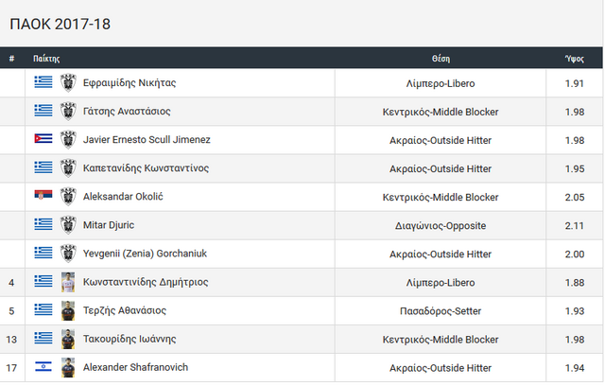Sort table by Θέση column header
Screen dimensions: 605x386
(441, 59)
